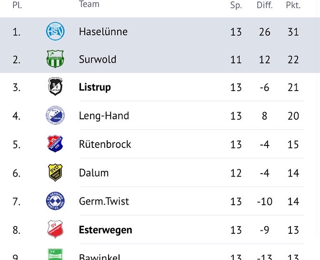The image size is (320, 260).
Task: Open the bold Listrup team link
Action: coord(95,87)
